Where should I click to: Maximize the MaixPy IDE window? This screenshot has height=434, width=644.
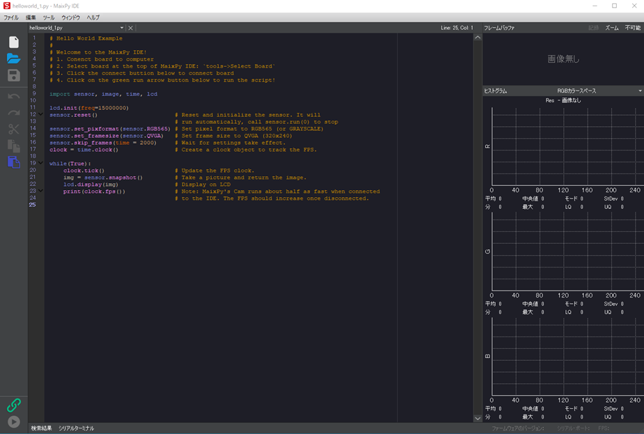(x=615, y=6)
